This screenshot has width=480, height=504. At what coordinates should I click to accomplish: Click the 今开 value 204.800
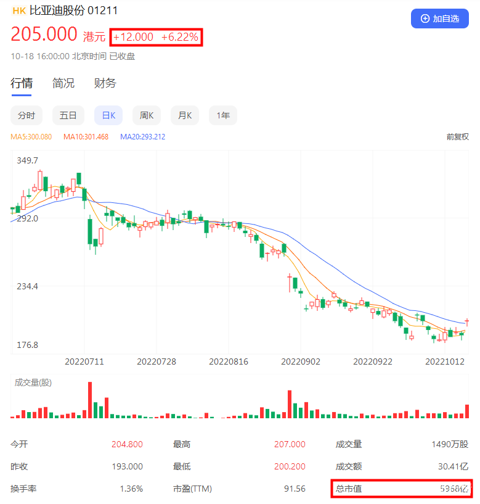pyautogui.click(x=127, y=444)
